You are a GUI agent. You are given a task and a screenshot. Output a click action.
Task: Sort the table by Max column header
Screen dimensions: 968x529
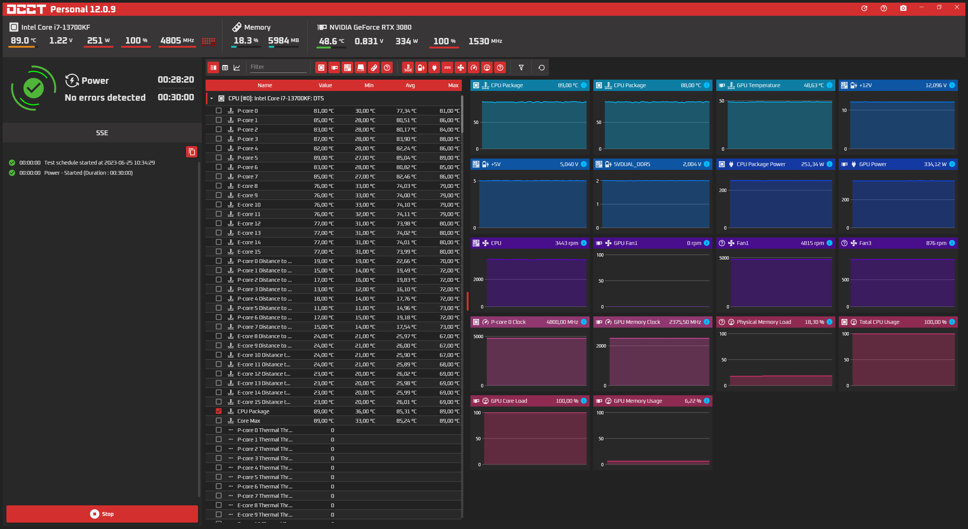coord(453,85)
